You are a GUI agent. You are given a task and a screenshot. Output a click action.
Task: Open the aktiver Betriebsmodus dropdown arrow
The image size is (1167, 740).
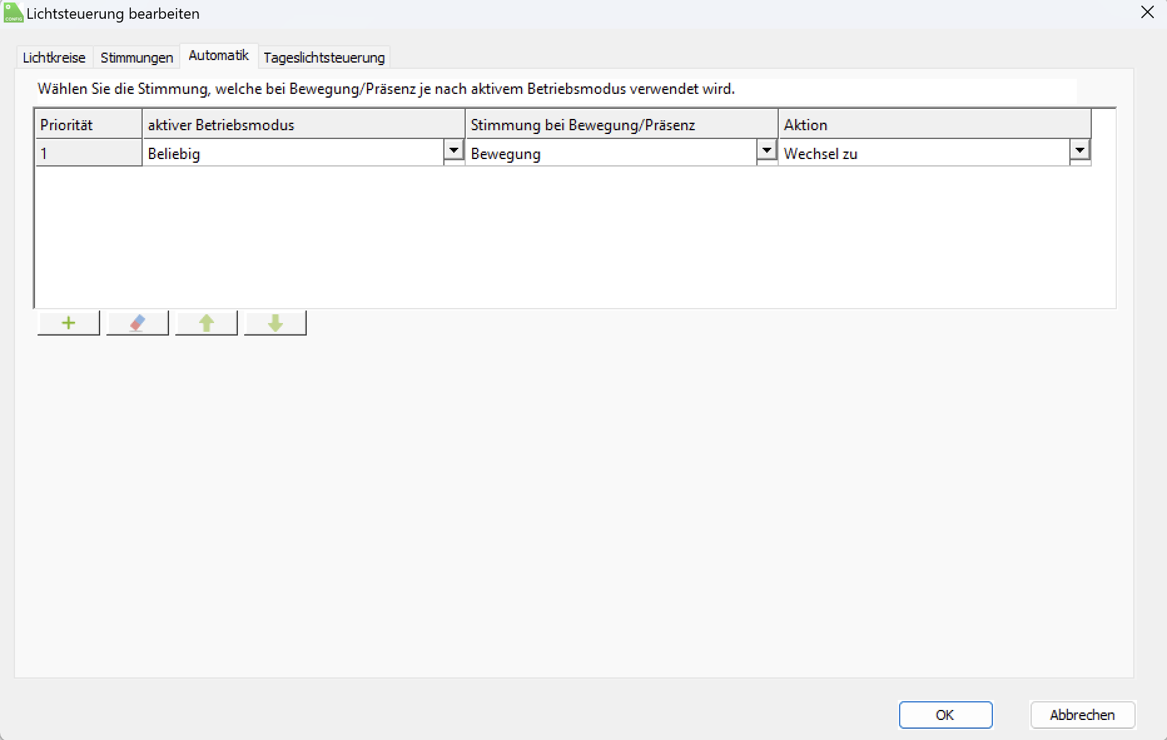[x=454, y=150]
